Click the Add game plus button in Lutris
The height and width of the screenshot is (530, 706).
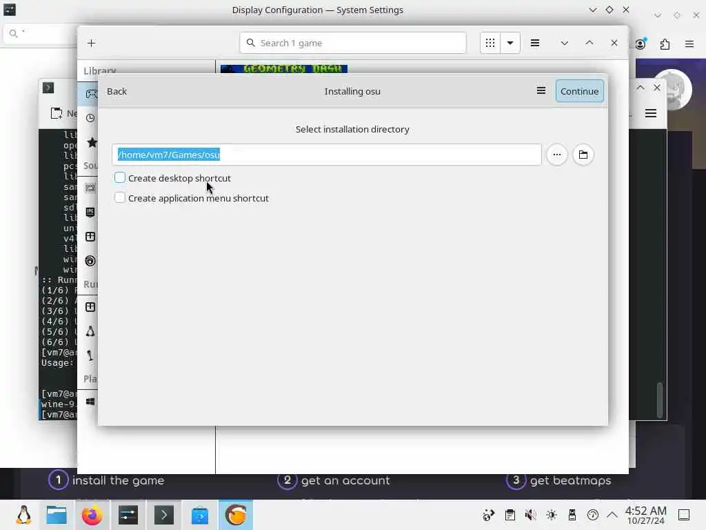coord(92,43)
